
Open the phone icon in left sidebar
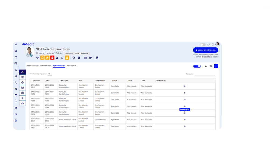(x=16, y=83)
